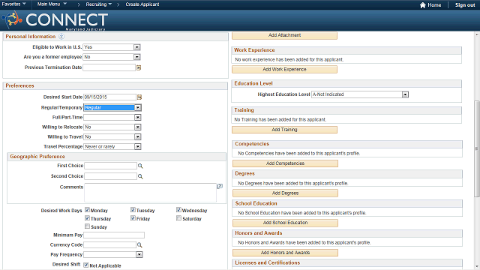Look up Second Choice geographic preference
Screen dimensions: 480x270
140,176
